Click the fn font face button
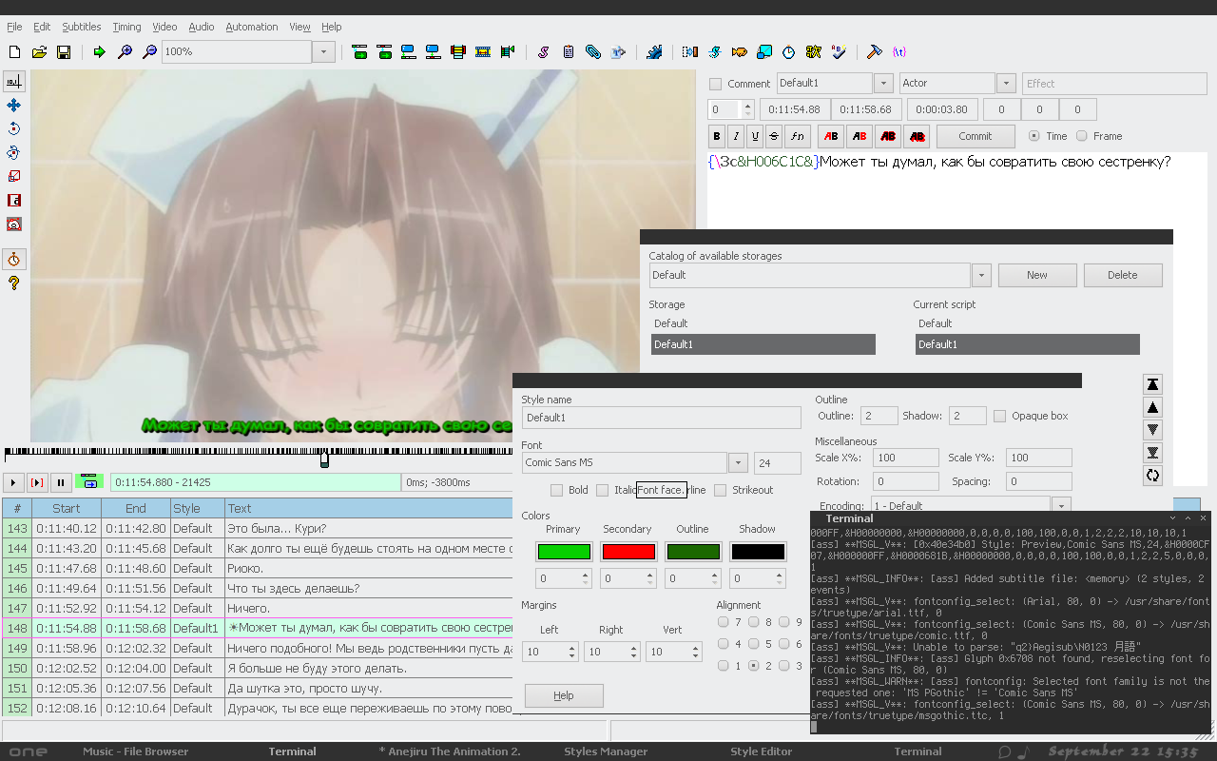Screen dimensions: 1217x761 click(x=798, y=136)
